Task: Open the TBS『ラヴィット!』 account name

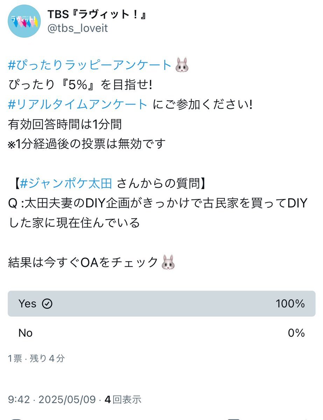Action: (x=97, y=14)
